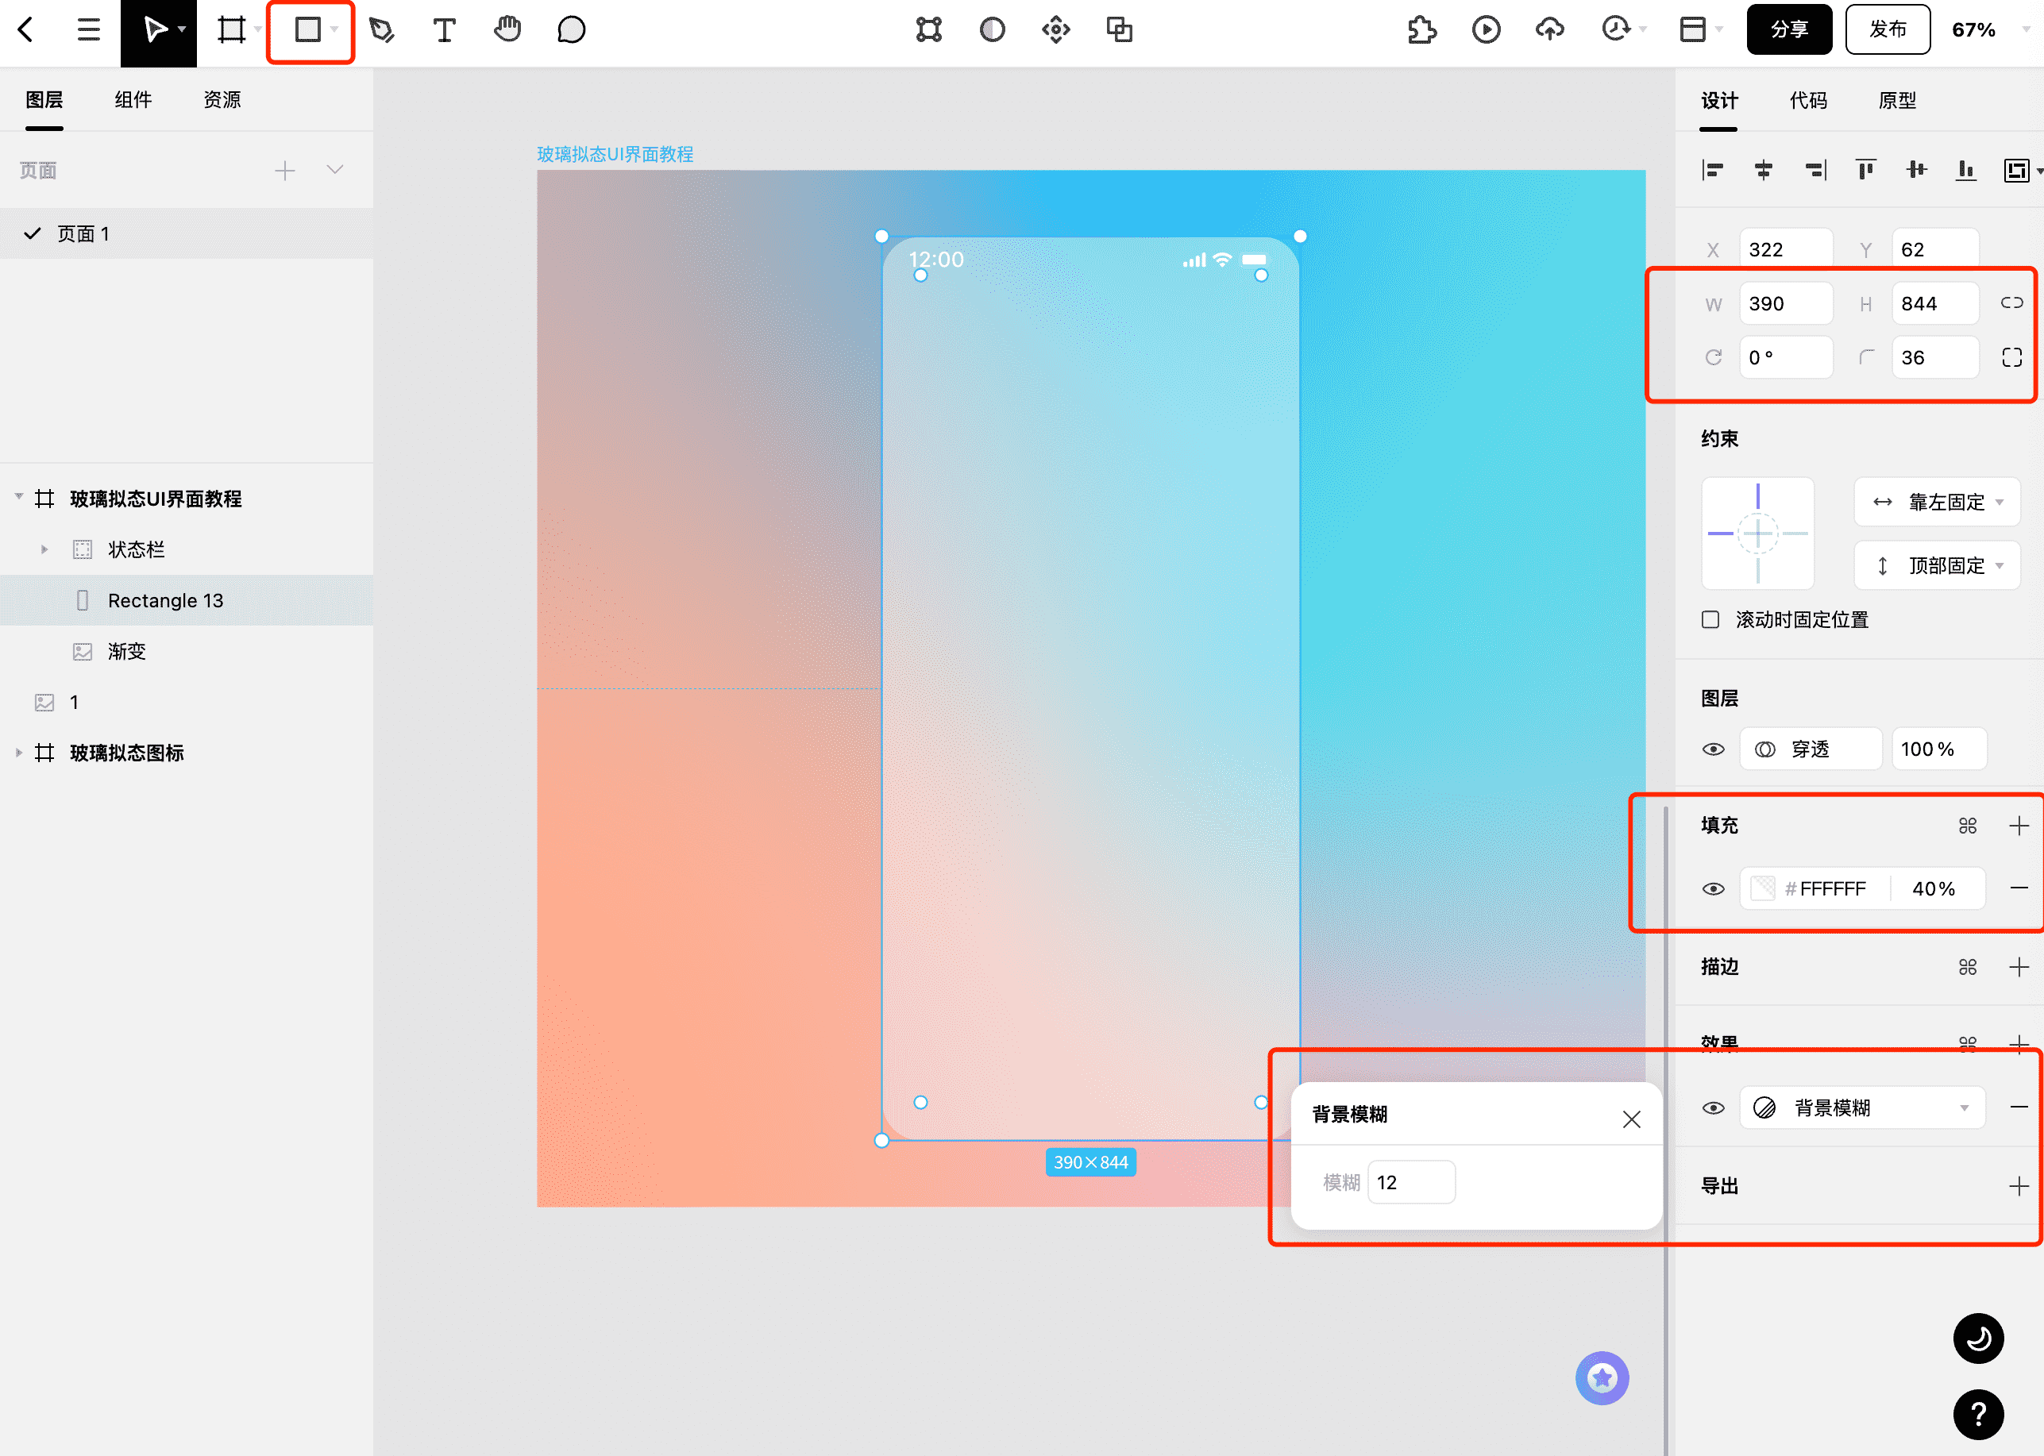Screen dimensions: 2044x1456
Task: Click the four-diamond component icon in toolbar
Action: [1055, 29]
